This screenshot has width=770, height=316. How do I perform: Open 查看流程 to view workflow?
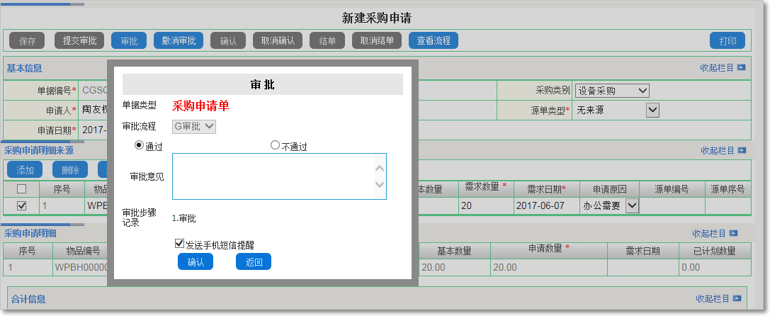point(434,41)
